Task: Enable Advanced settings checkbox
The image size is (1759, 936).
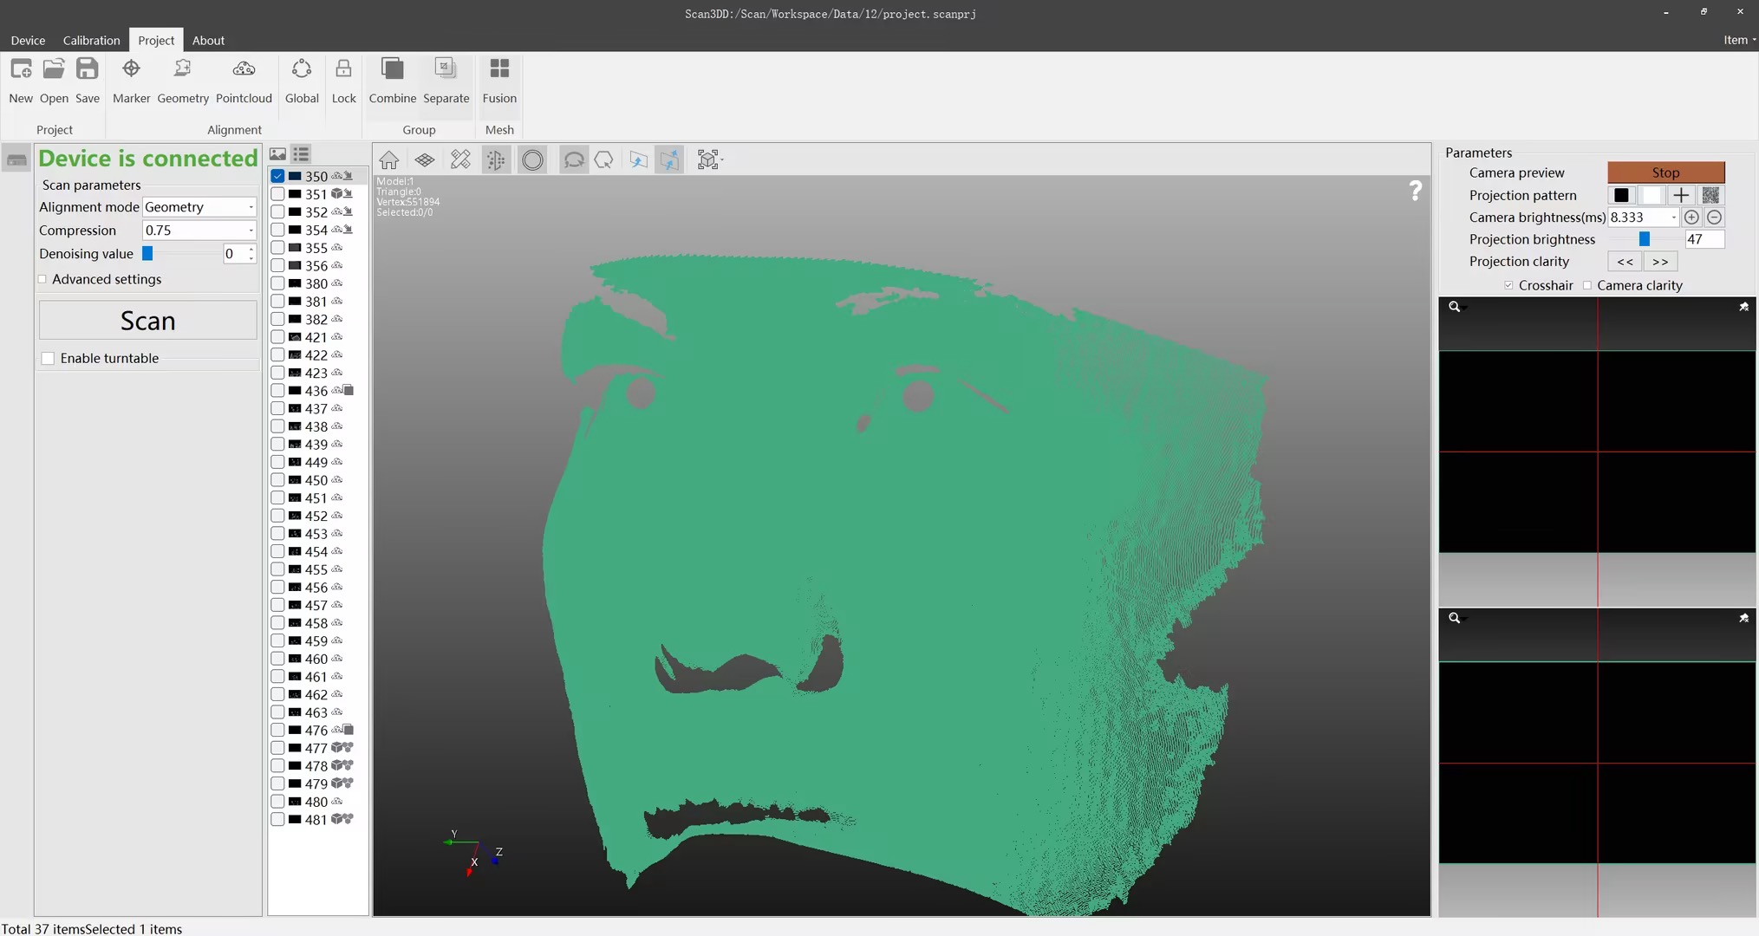Action: (x=42, y=279)
